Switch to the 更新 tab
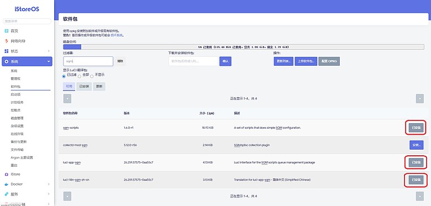Image resolution: width=431 pixels, height=206 pixels. click(99, 86)
